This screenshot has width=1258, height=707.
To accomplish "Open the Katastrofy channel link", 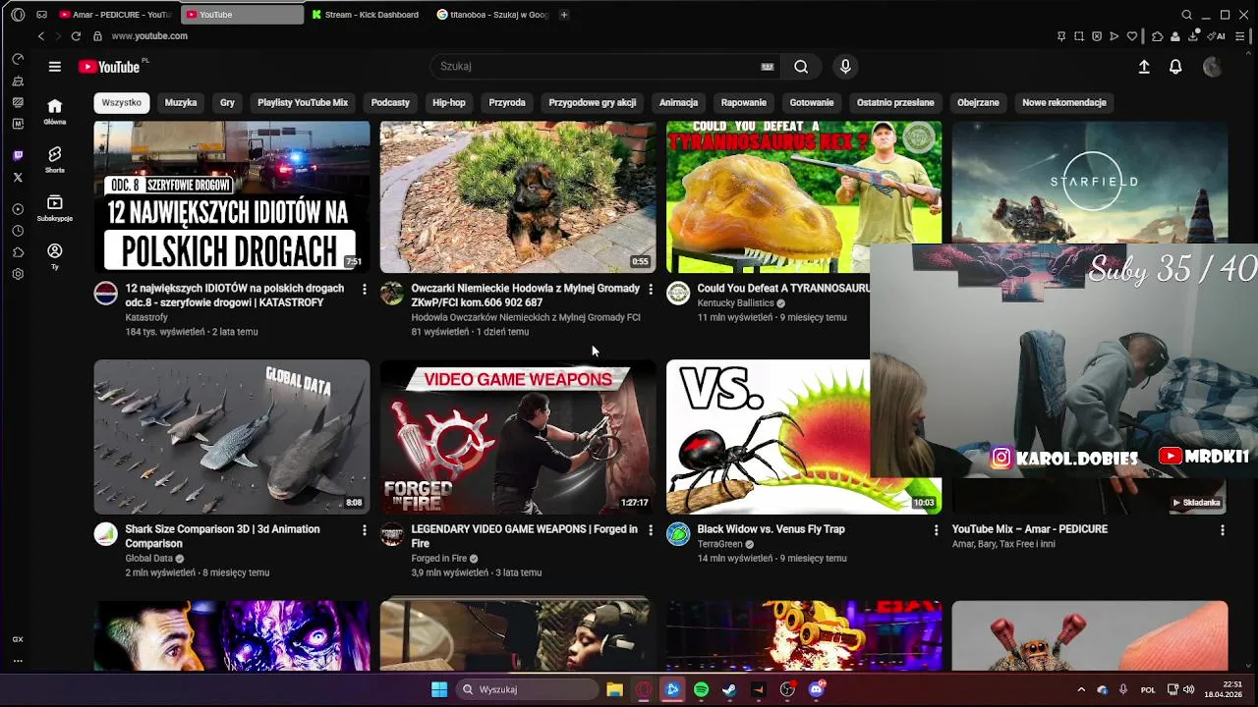I will point(146,317).
